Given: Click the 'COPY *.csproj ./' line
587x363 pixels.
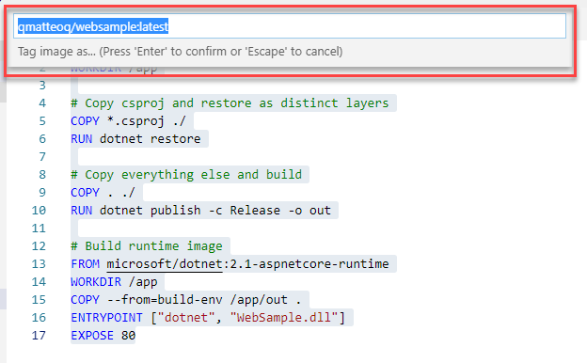Looking at the screenshot, I should click(128, 121).
